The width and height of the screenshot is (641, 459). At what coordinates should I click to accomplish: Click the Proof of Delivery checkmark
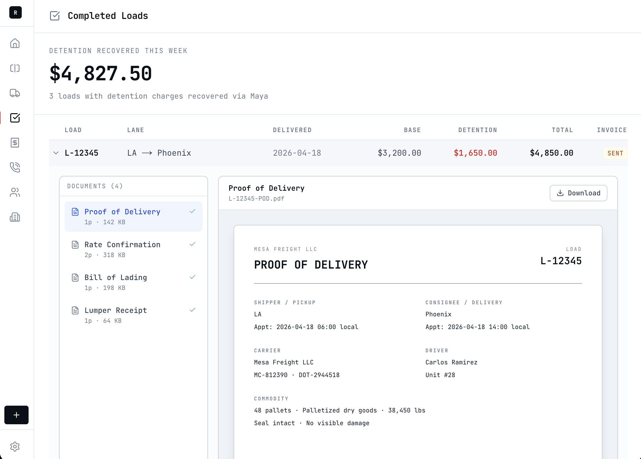(193, 211)
